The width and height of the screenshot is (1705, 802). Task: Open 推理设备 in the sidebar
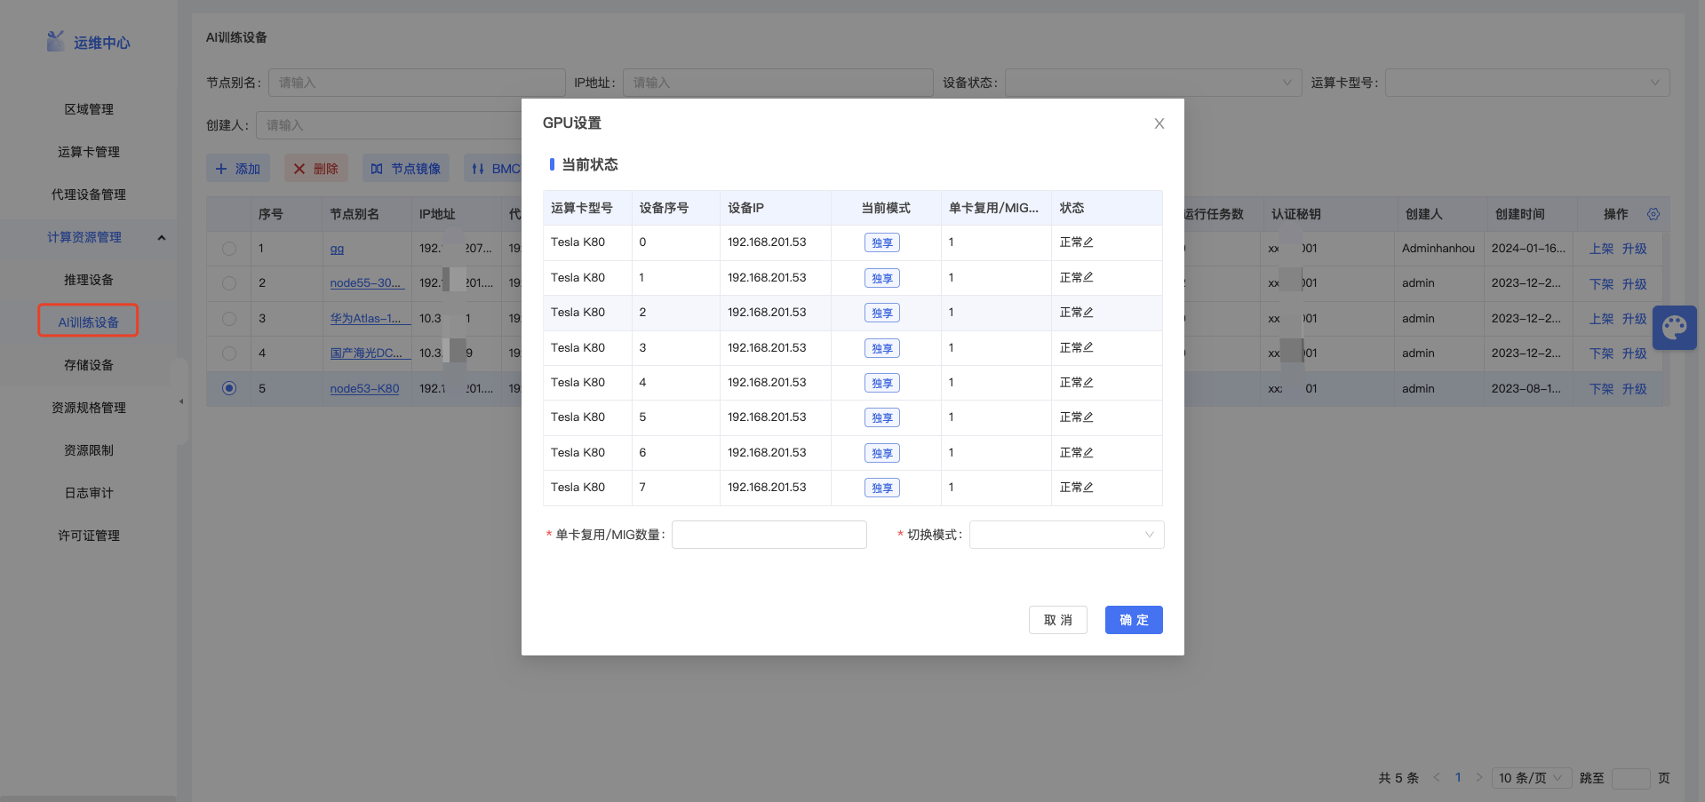point(89,280)
